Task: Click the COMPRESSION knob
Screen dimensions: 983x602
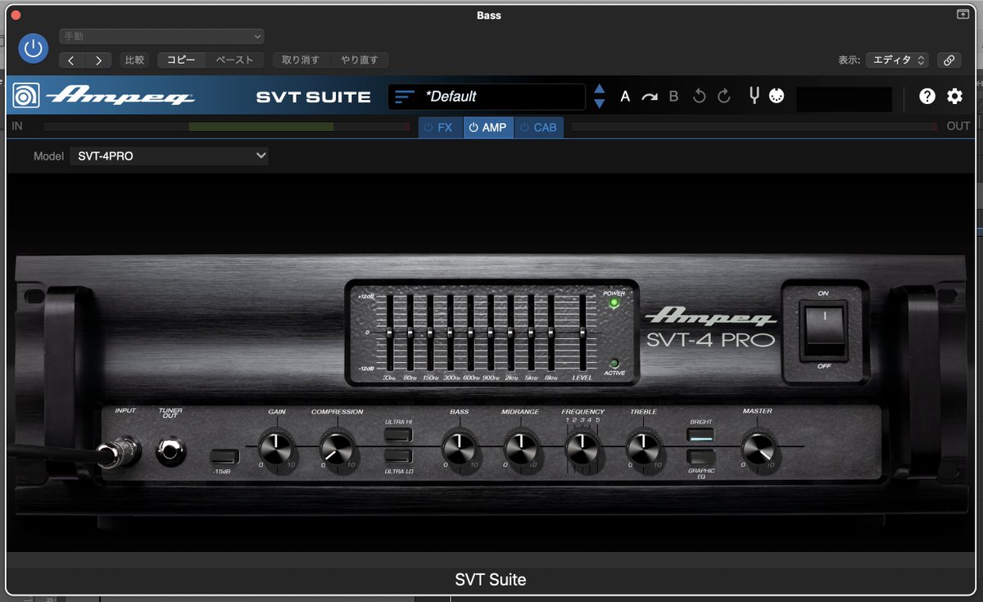Action: pos(337,447)
